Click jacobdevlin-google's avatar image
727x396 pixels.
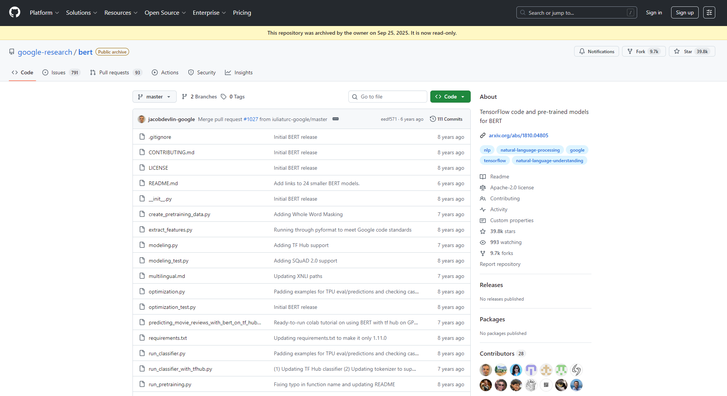click(142, 119)
